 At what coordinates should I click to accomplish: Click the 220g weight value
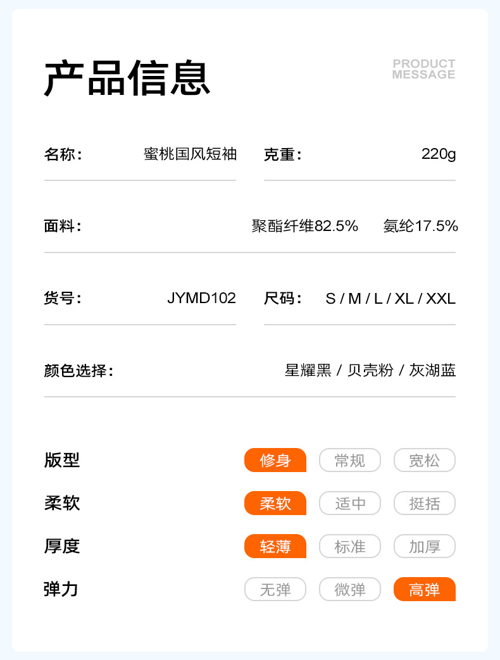(438, 154)
